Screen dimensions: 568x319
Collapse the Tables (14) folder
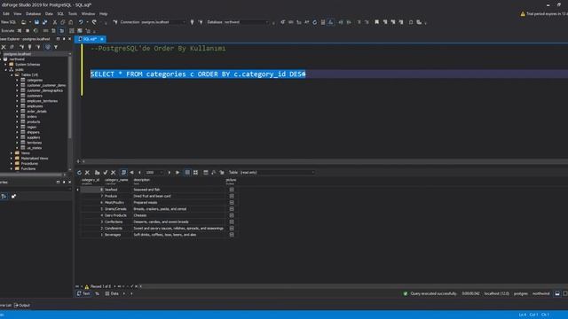[12, 74]
